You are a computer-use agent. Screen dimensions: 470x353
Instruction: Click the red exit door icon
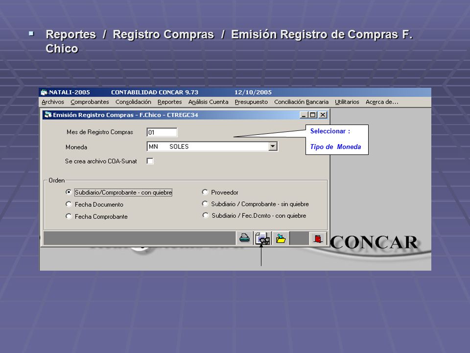pos(318,239)
